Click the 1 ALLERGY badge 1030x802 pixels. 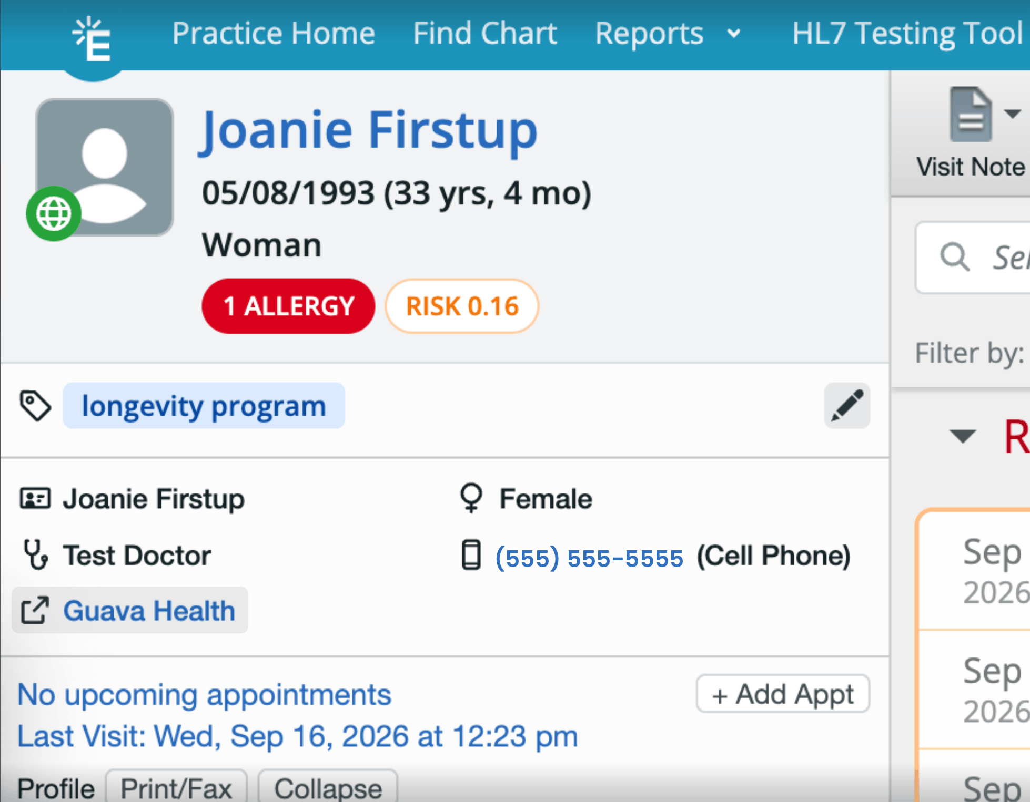point(288,306)
